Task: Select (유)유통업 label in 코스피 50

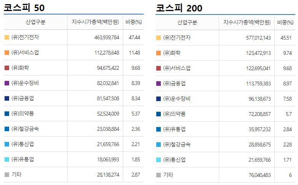Action: pos(22,159)
